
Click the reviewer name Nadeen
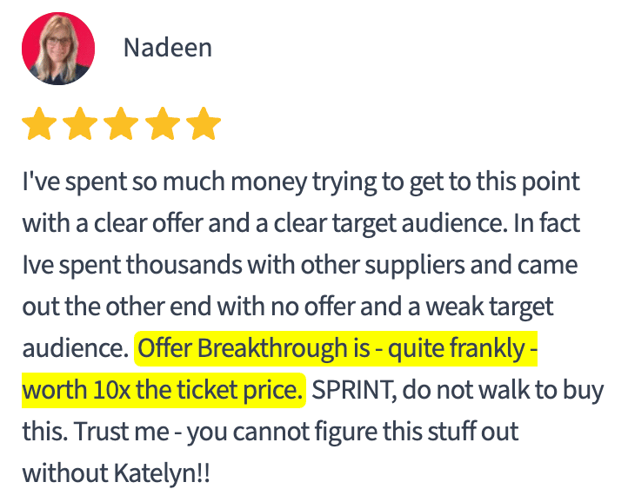coord(168,48)
